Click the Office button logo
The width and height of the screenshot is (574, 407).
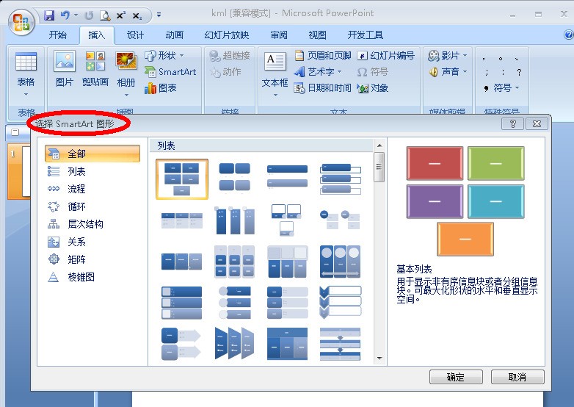pyautogui.click(x=21, y=22)
